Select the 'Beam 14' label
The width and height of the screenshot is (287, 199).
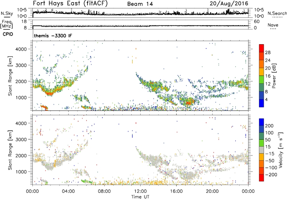[140, 4]
